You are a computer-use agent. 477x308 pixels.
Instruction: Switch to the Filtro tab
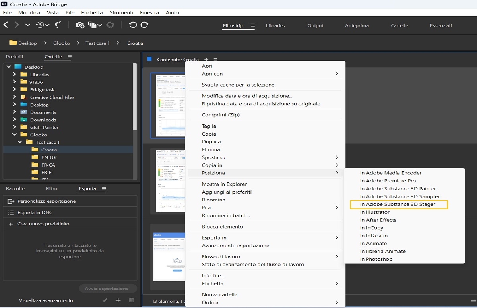click(x=51, y=188)
